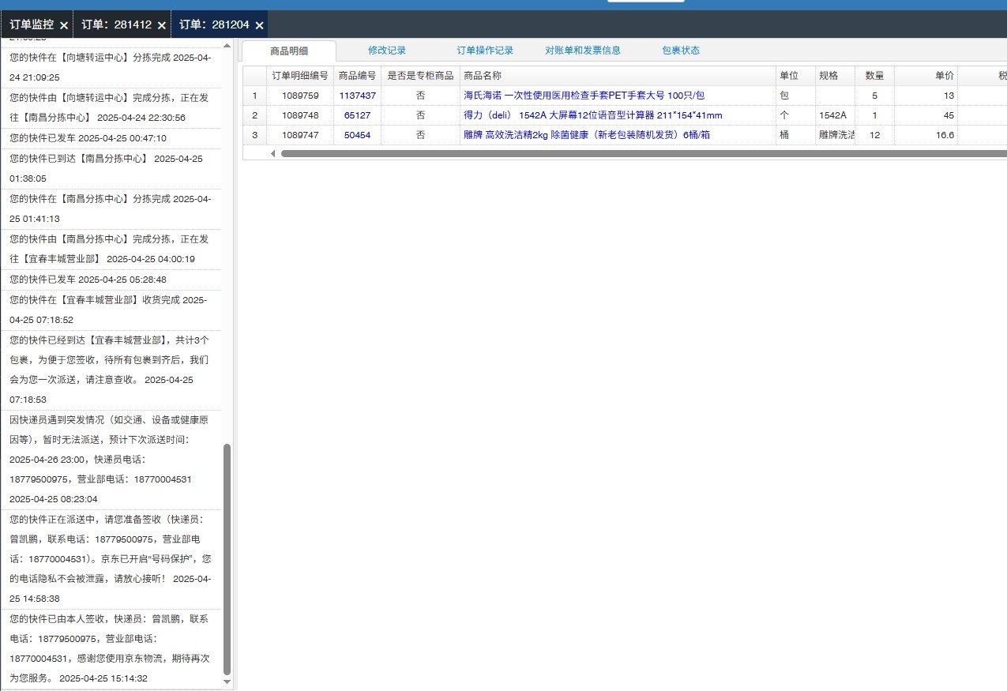Image resolution: width=1007 pixels, height=691 pixels.
Task: Select order detail cell 1089759
Action: [x=300, y=96]
